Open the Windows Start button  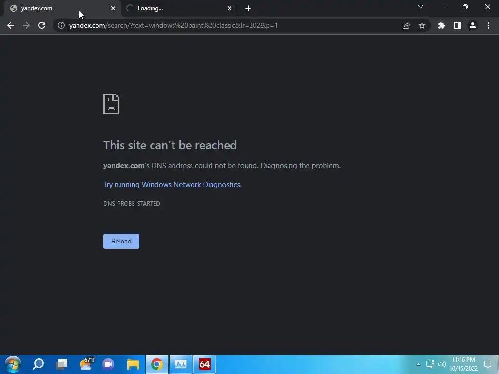[x=13, y=364]
